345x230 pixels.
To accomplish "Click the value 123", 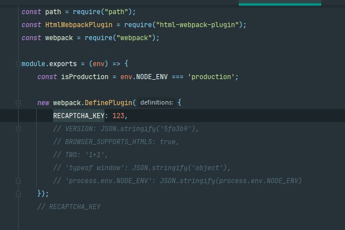I will (119, 116).
